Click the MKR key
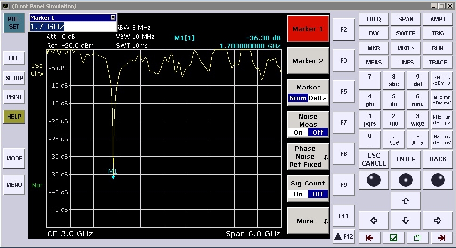The width and height of the screenshot is (456, 248). [x=374, y=48]
